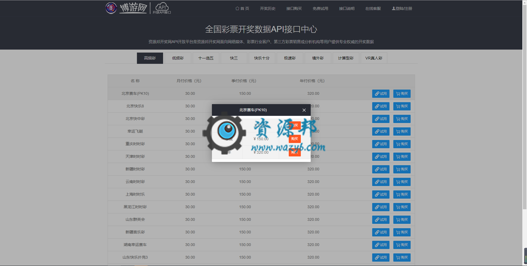Click 试用 for 上海时时乐

381,195
